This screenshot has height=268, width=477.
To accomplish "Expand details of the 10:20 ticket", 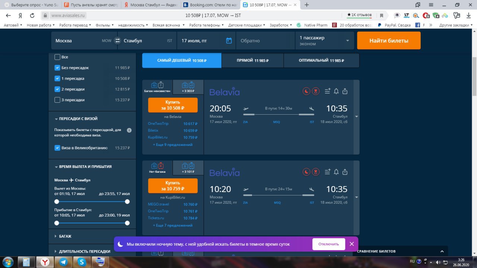I will 357,197.
